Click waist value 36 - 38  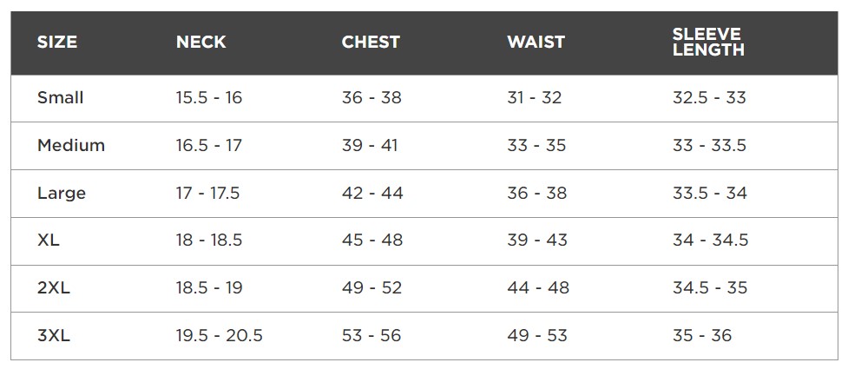pos(537,193)
